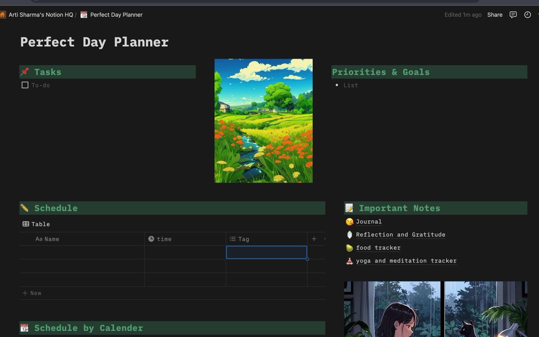This screenshot has width=539, height=337.
Task: Click the clock icon in time column
Action: tap(151, 239)
